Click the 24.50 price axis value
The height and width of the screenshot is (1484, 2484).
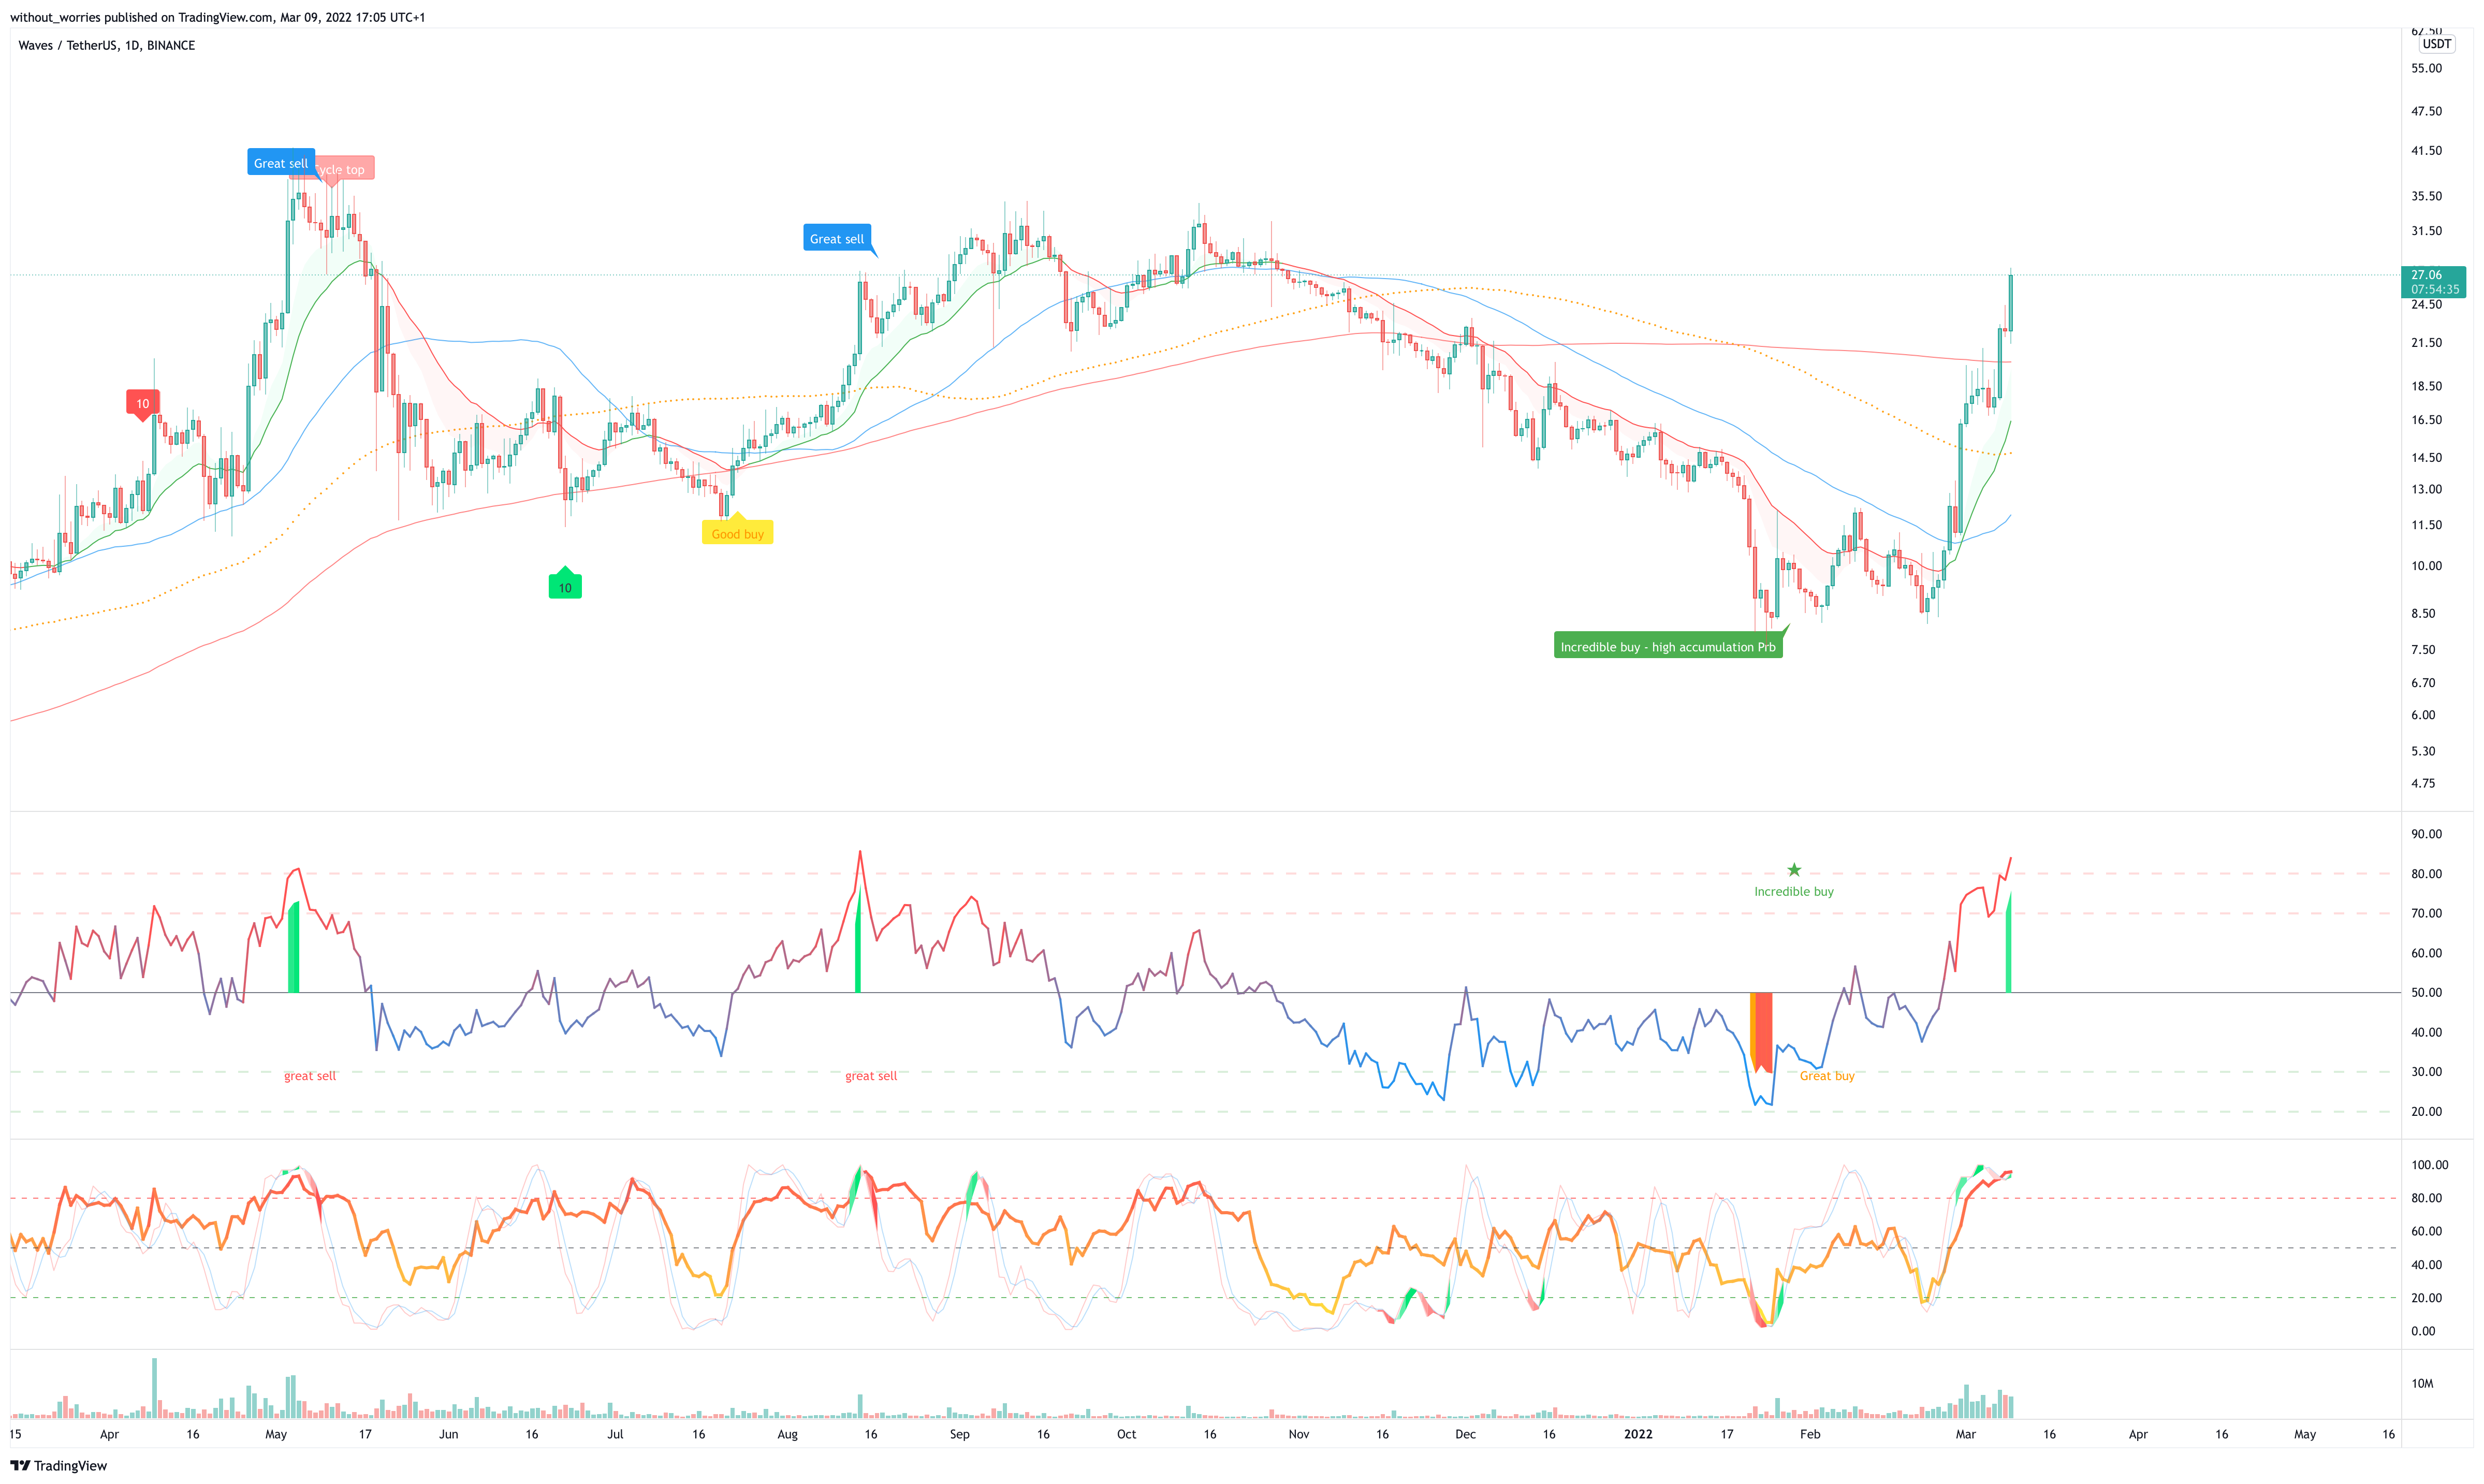click(2426, 305)
